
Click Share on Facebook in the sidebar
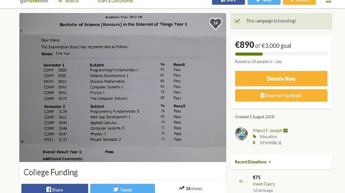[x=281, y=95]
